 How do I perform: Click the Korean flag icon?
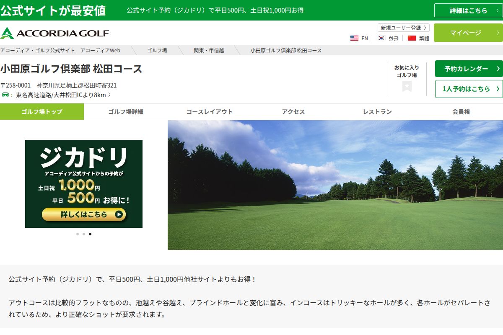tap(381, 38)
